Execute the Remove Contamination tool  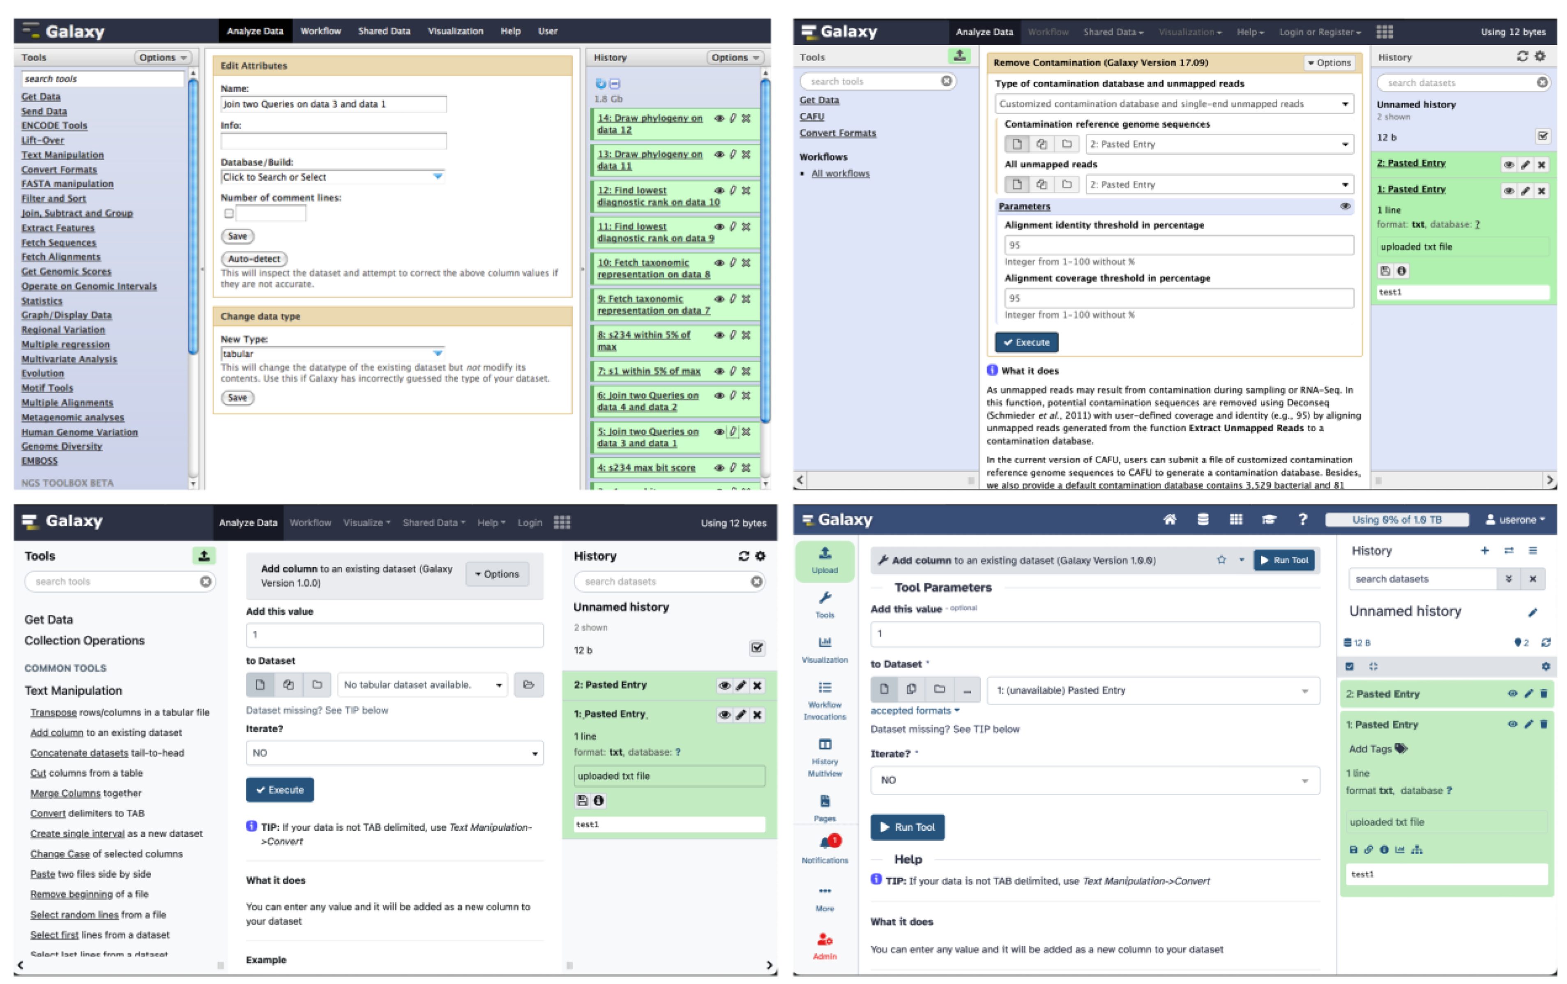1026,342
